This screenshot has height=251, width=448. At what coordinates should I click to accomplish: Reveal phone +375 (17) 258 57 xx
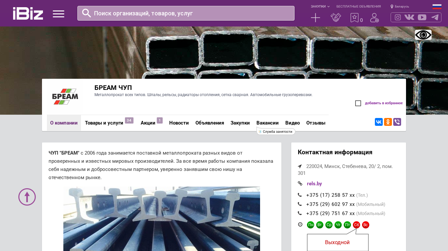coord(331,195)
